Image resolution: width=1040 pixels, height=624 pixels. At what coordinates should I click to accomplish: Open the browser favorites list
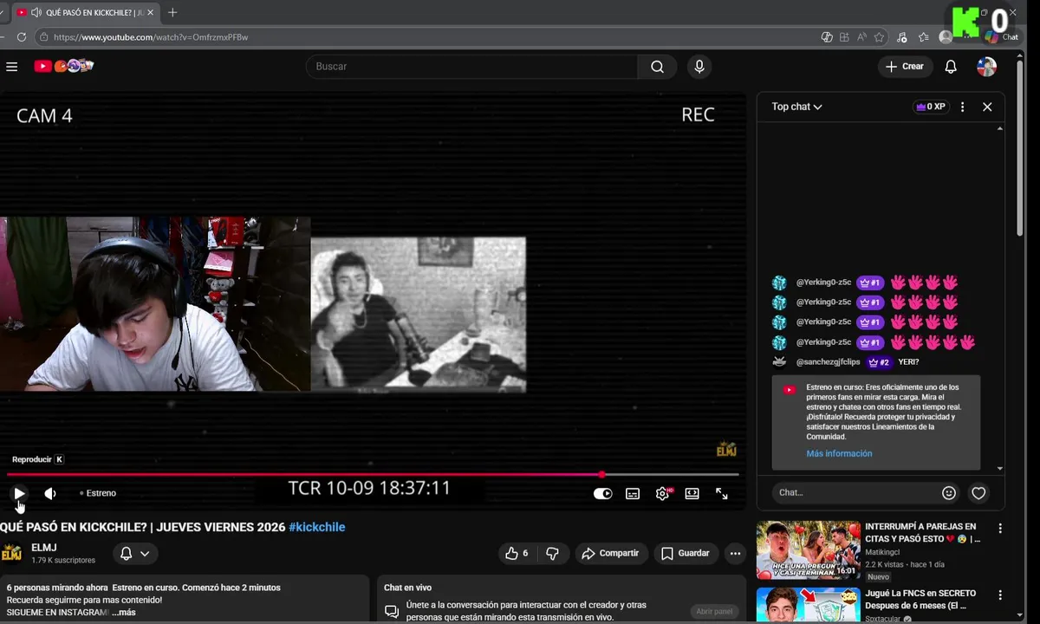[924, 37]
